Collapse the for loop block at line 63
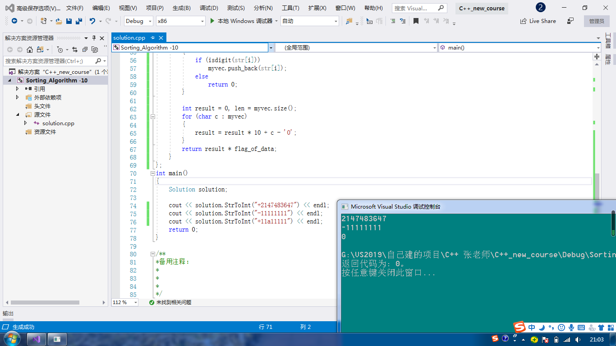 tap(152, 116)
